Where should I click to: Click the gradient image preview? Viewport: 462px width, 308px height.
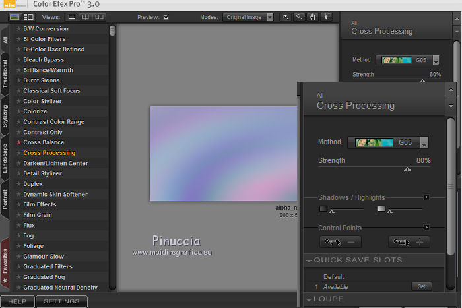tap(223, 154)
